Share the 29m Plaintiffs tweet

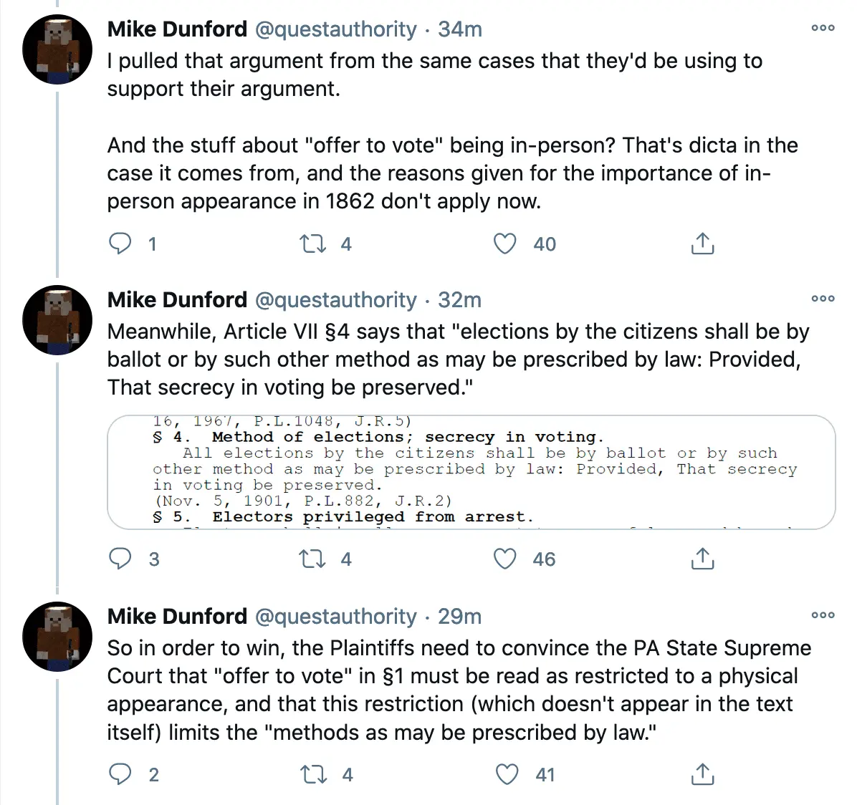point(702,774)
